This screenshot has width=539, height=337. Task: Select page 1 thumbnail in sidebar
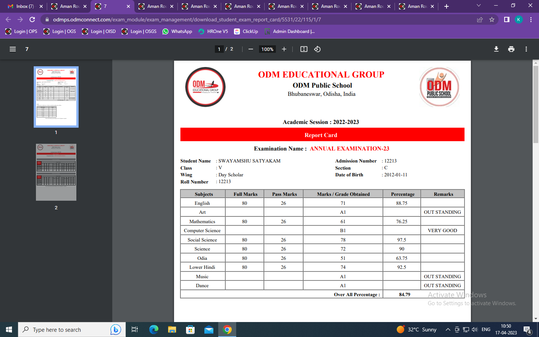[x=56, y=97]
